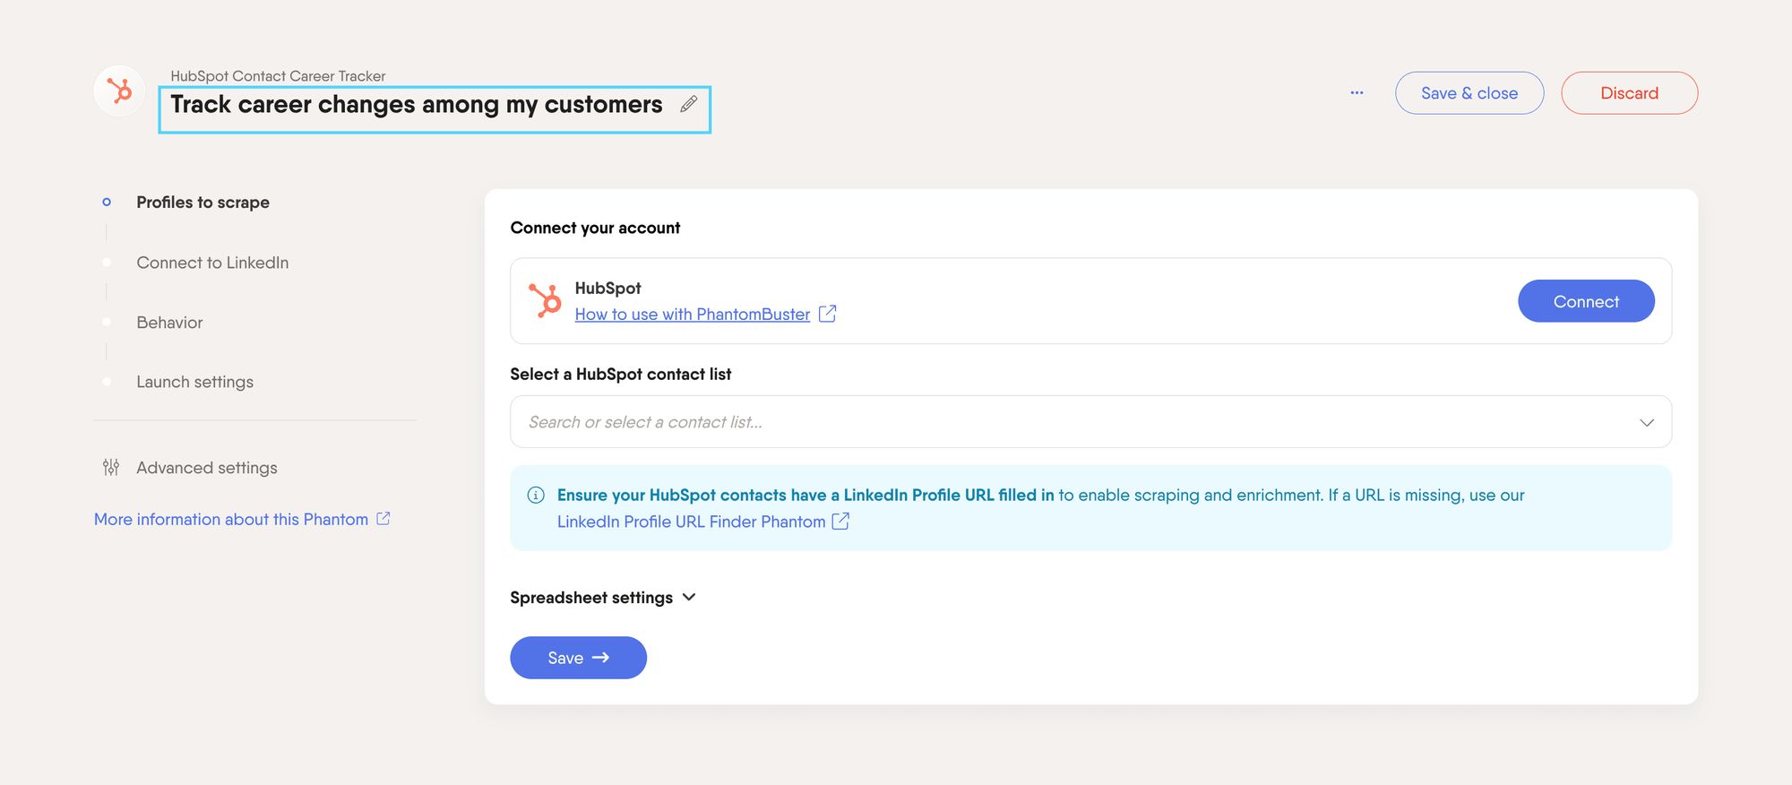Viewport: 1792px width, 785px height.
Task: Click the Search or select a contact list field
Action: (x=1090, y=422)
